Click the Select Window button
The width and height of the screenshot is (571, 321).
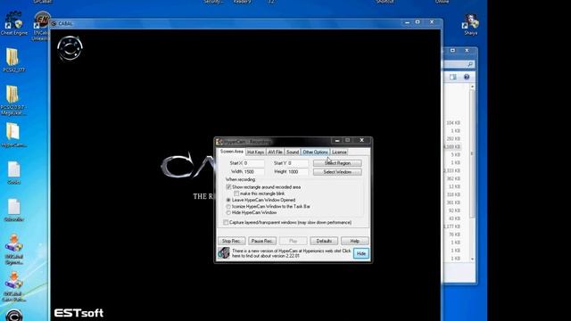click(337, 172)
